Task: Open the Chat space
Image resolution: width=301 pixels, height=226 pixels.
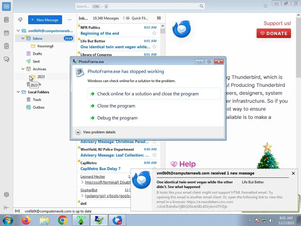Action: click(x=6, y=59)
